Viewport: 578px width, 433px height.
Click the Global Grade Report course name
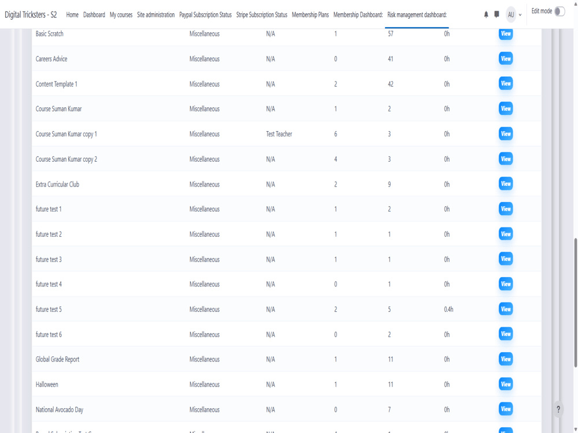[57, 359]
